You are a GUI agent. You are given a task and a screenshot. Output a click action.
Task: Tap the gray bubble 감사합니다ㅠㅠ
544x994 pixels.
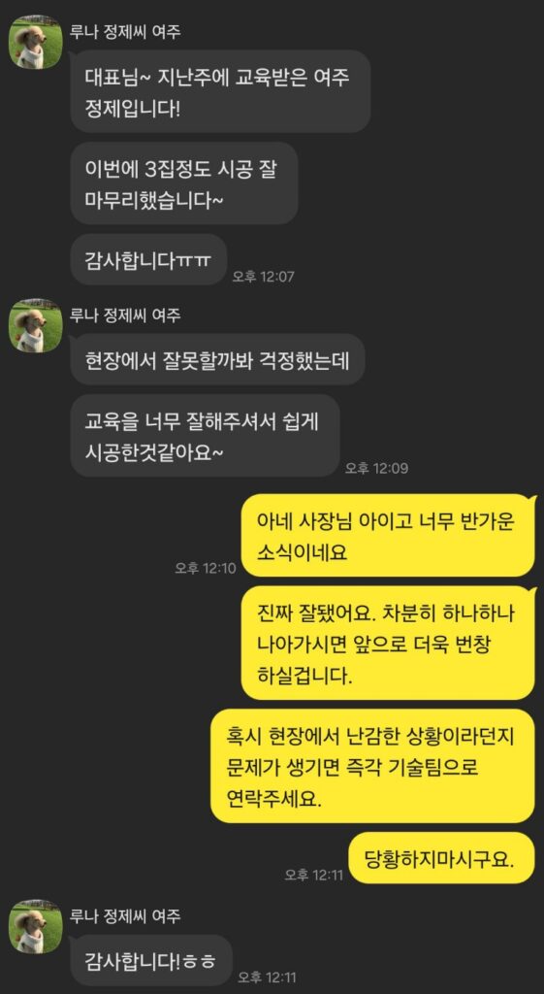pos(148,259)
